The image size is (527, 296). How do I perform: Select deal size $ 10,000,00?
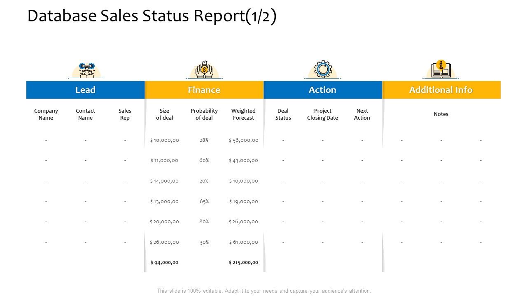[x=165, y=140]
